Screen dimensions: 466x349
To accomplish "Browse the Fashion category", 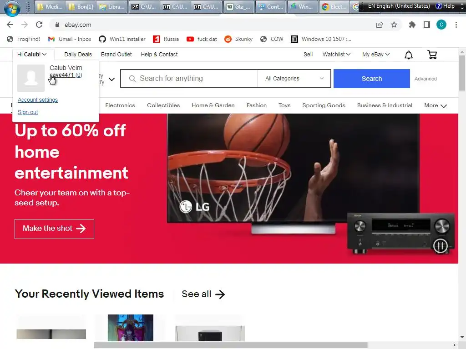I will pos(257,105).
